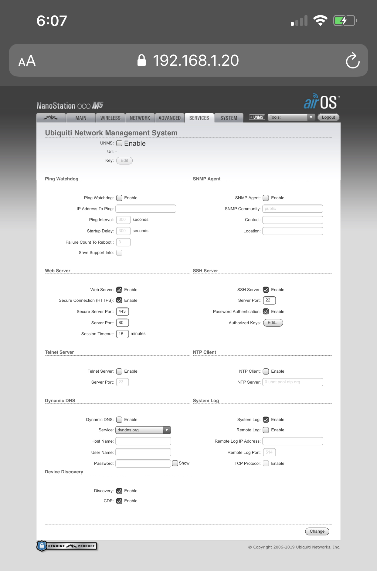The height and width of the screenshot is (571, 377).
Task: Toggle Save Support Info checkbox
Action: point(119,253)
